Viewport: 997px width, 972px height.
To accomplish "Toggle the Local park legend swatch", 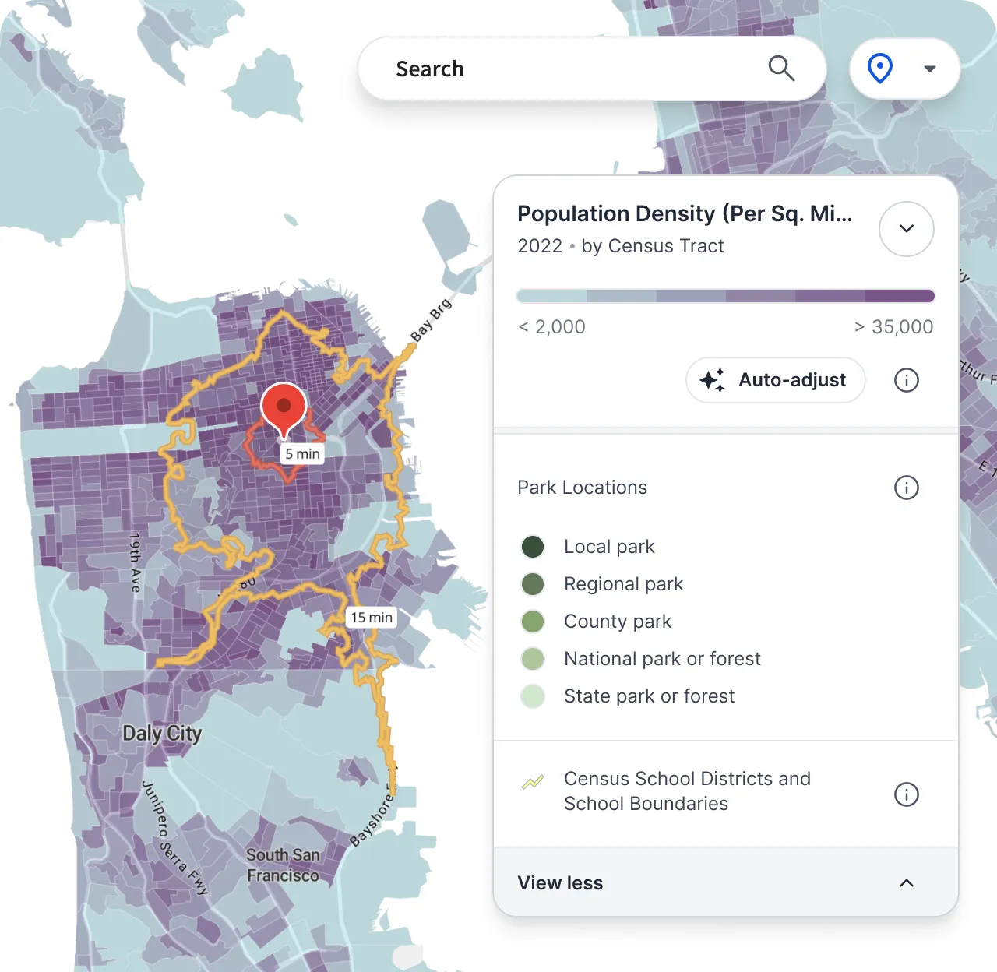I will click(x=533, y=546).
